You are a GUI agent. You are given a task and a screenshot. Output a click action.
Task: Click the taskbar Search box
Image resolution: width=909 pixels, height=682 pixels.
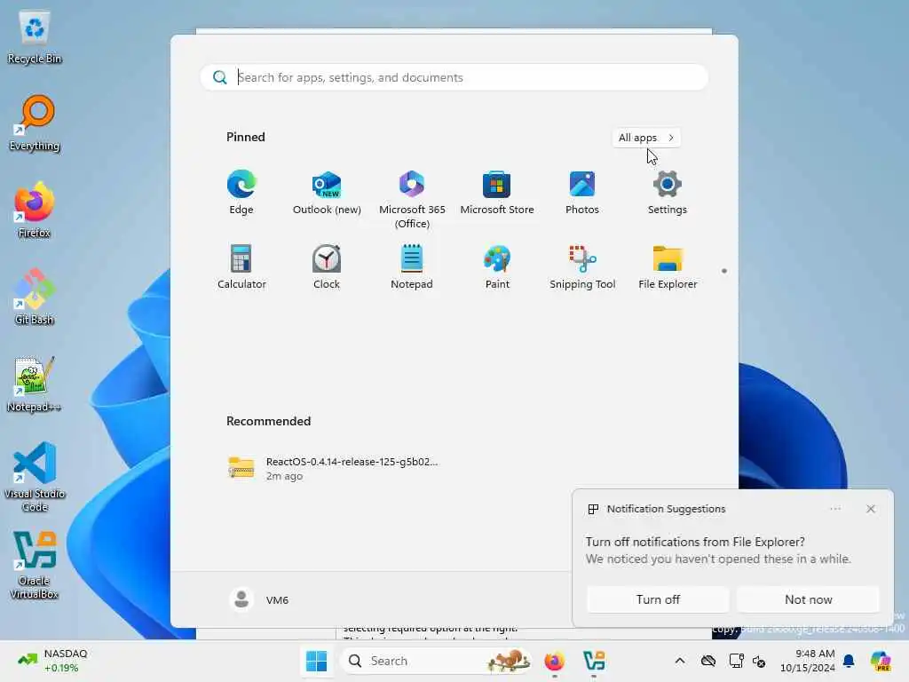437,661
